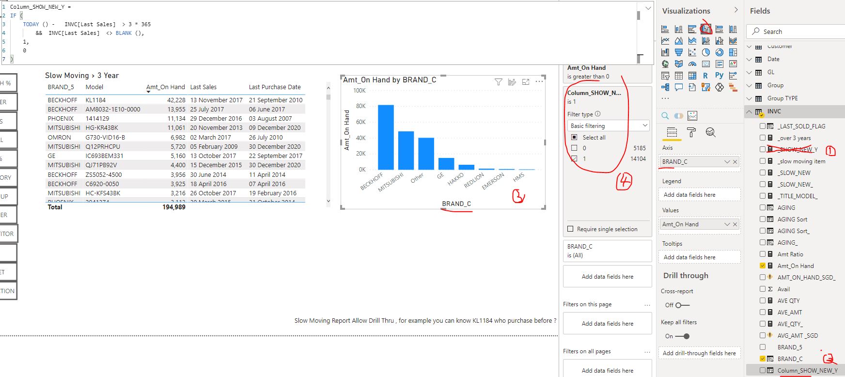Open the Filter type dropdown

pos(608,126)
